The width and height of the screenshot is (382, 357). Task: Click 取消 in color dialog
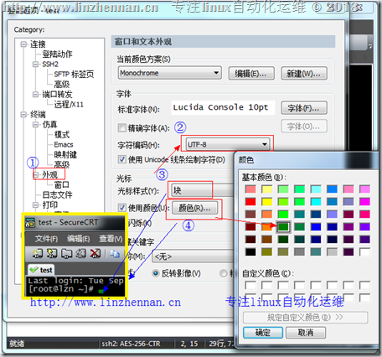tap(306, 333)
